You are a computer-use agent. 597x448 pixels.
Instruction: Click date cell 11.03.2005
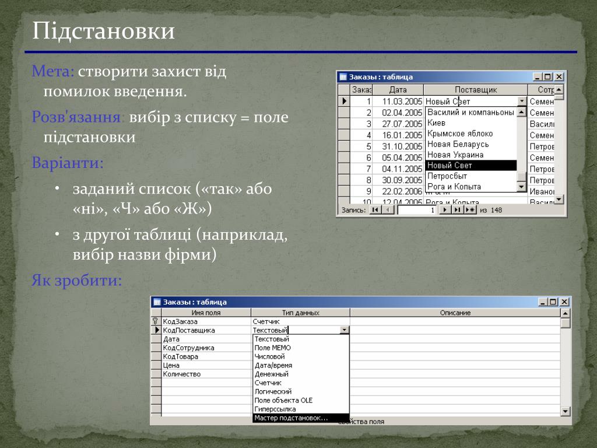[398, 101]
